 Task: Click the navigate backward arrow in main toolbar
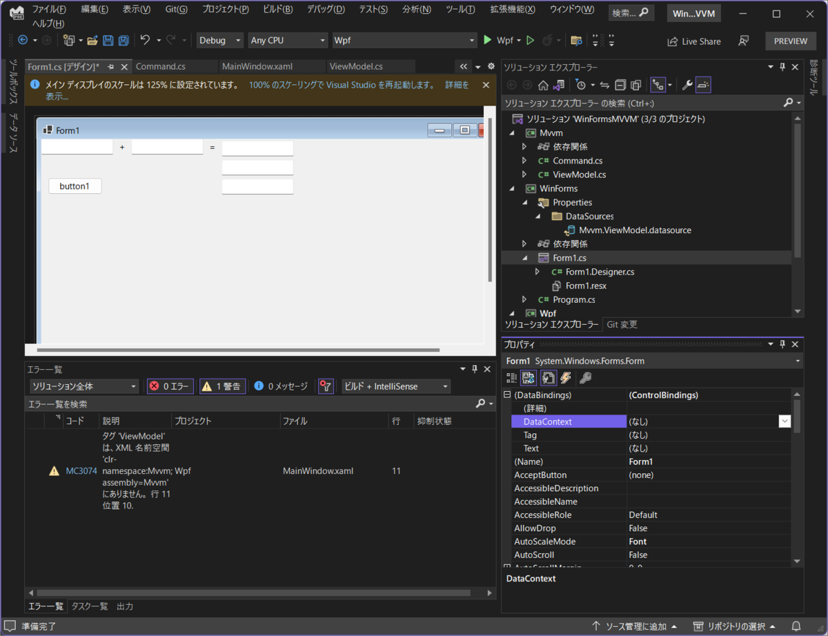tap(23, 41)
